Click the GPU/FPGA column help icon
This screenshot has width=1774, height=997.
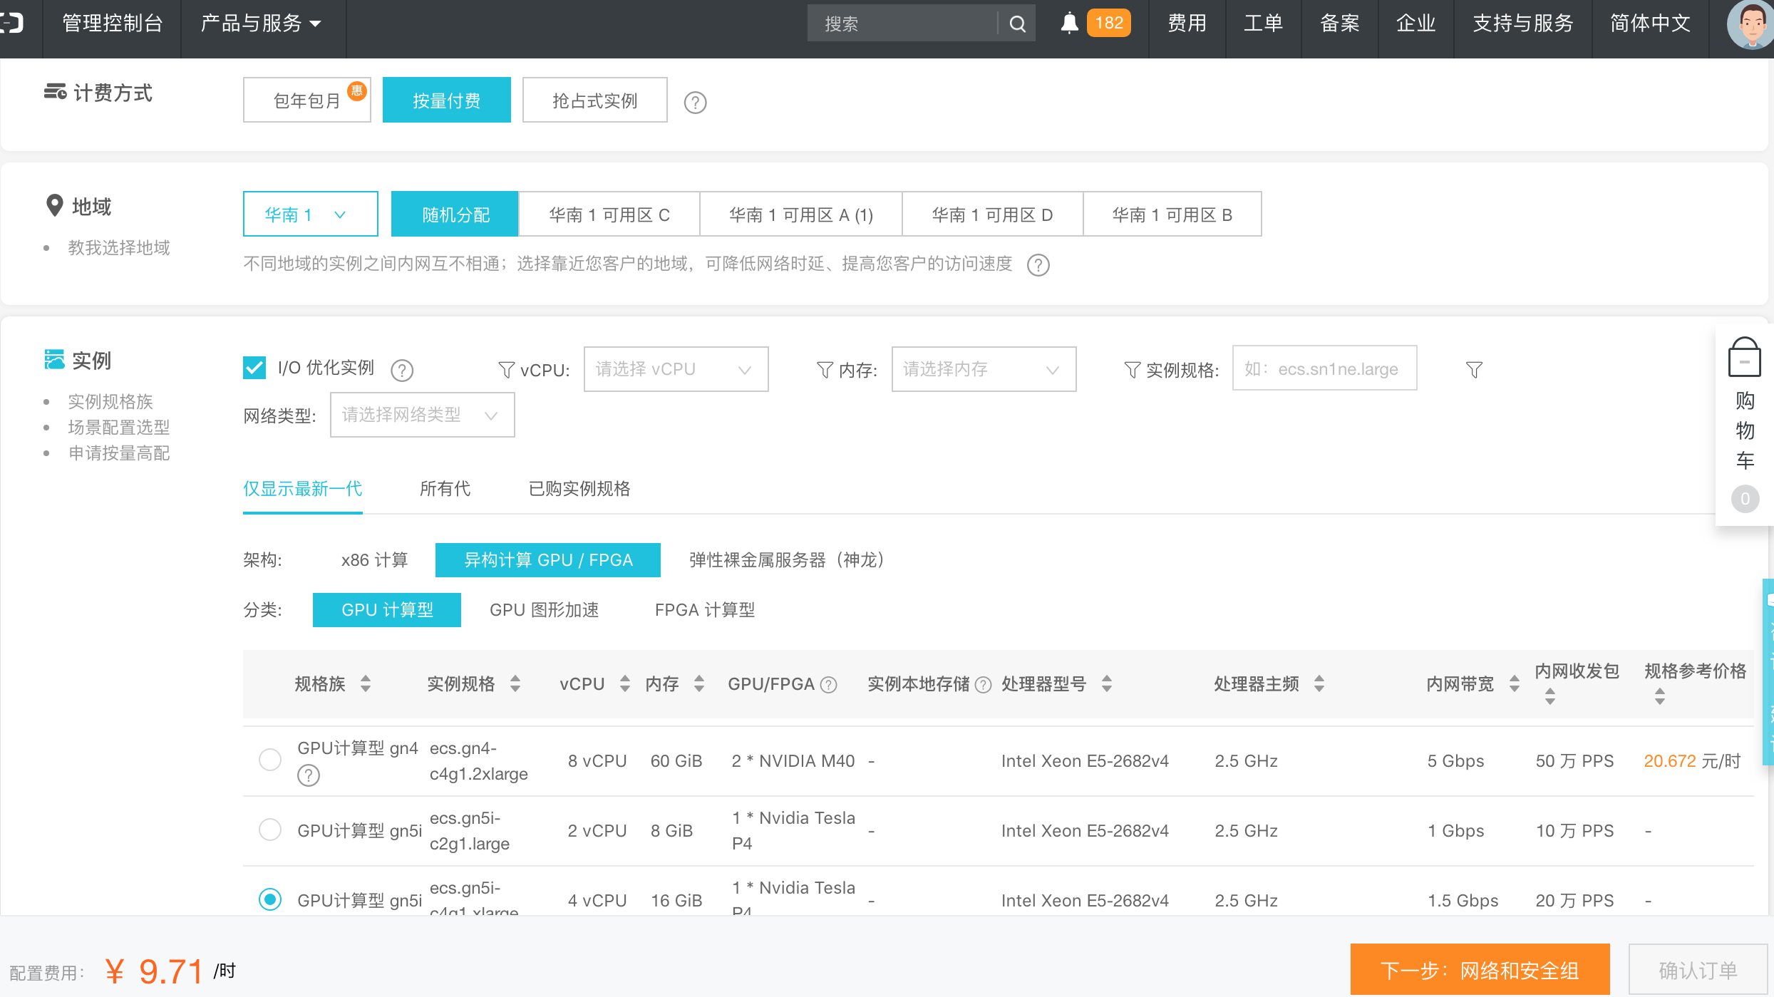click(828, 685)
